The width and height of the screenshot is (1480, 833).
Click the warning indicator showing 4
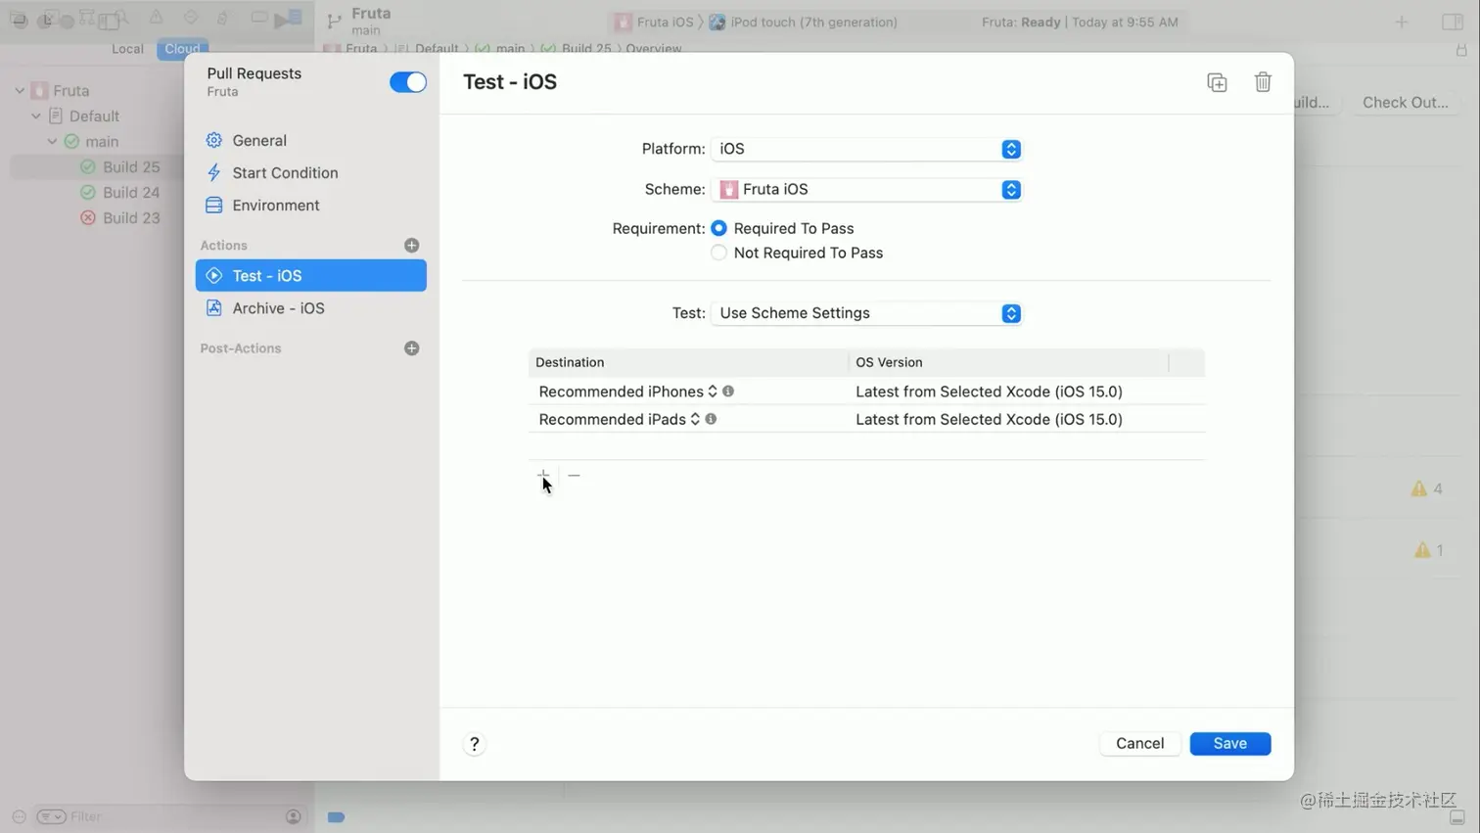[x=1426, y=488]
